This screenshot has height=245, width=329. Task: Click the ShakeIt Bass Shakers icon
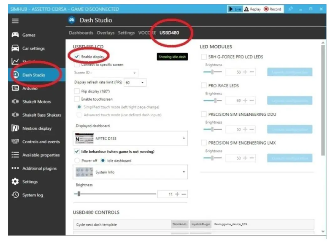(x=15, y=115)
